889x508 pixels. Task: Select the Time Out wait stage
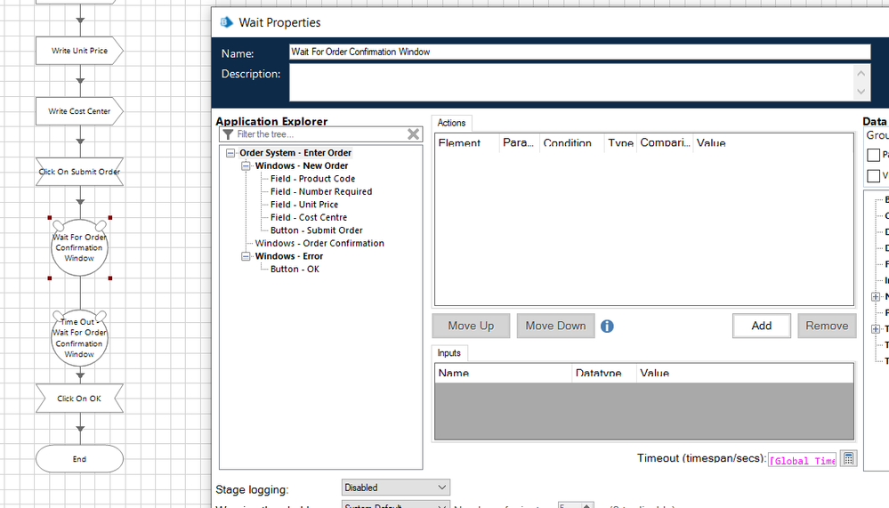(x=79, y=338)
